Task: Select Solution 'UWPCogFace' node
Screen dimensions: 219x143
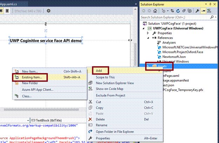Action: pos(172,24)
